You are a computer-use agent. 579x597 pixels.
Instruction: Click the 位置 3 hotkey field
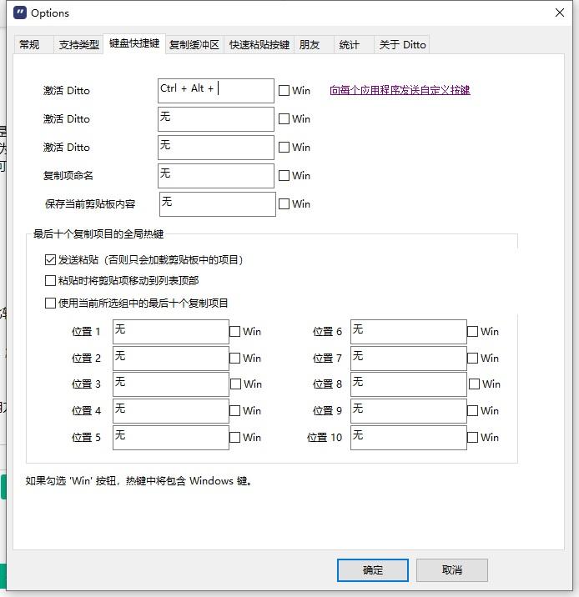pyautogui.click(x=171, y=384)
